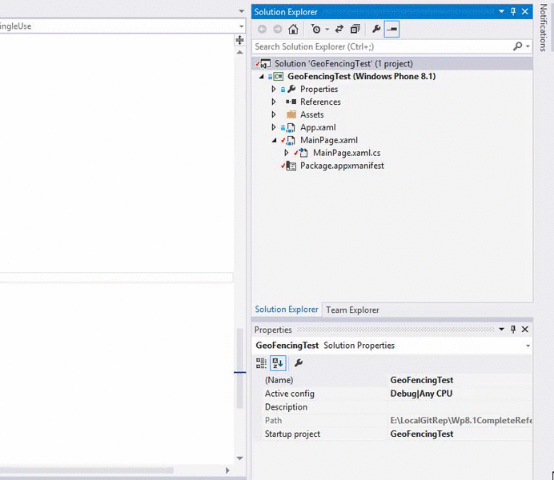Select the MainPage.xaml.cs file
The height and width of the screenshot is (480, 554).
coord(347,153)
